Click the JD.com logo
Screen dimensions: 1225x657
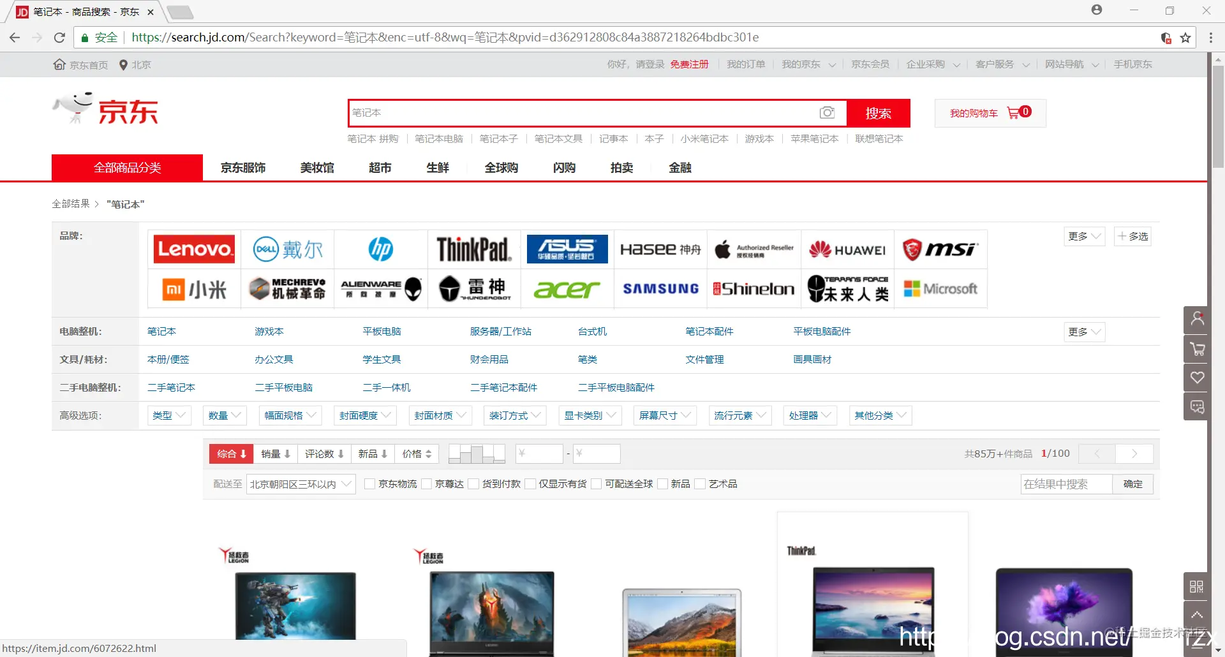click(x=105, y=109)
